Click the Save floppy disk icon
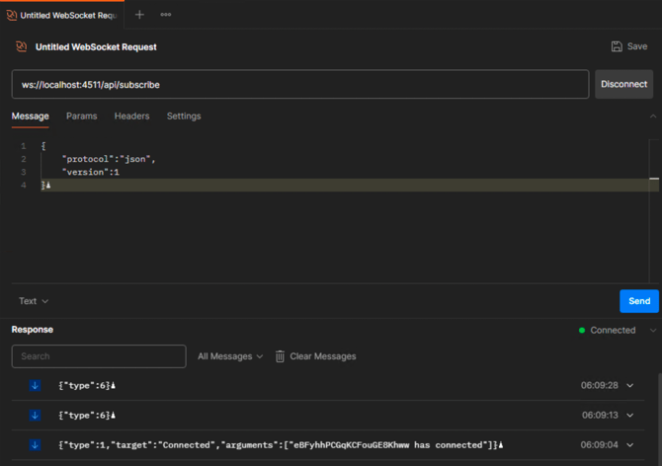662x466 pixels. click(617, 46)
